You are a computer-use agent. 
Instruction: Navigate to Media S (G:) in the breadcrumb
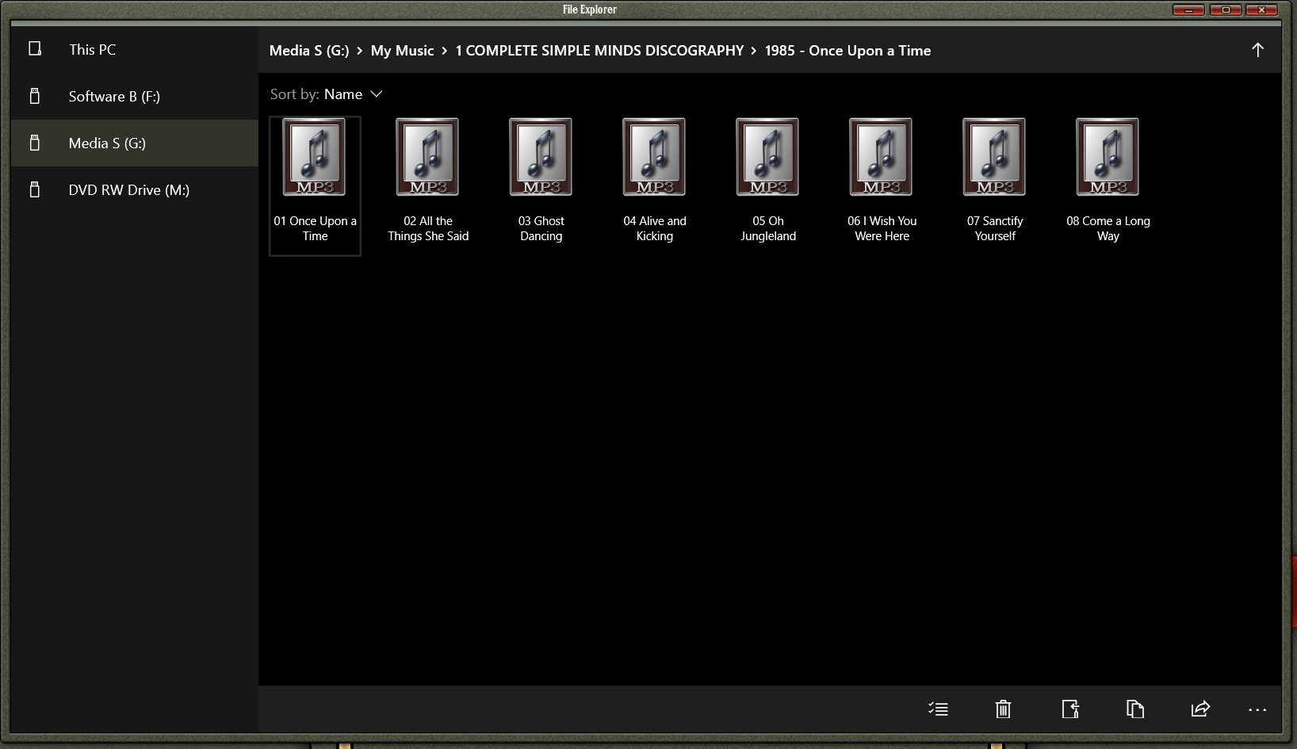click(309, 51)
